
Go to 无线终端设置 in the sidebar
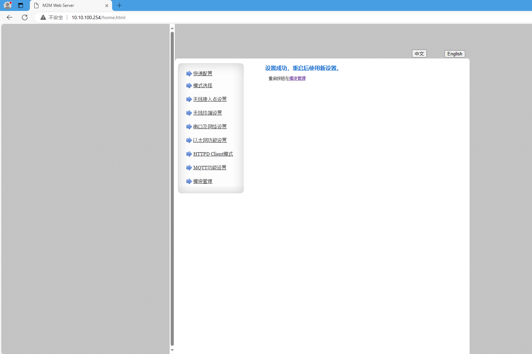(207, 113)
